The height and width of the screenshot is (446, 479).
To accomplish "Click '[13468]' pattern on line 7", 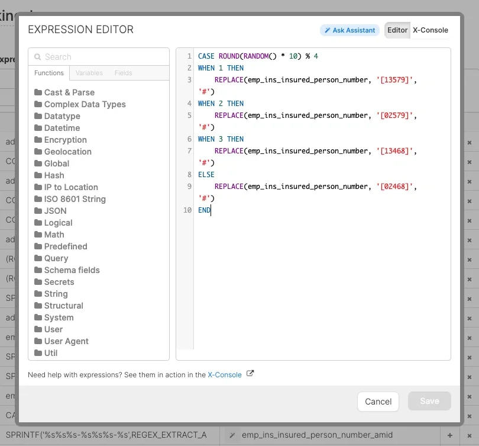I will pyautogui.click(x=394, y=151).
